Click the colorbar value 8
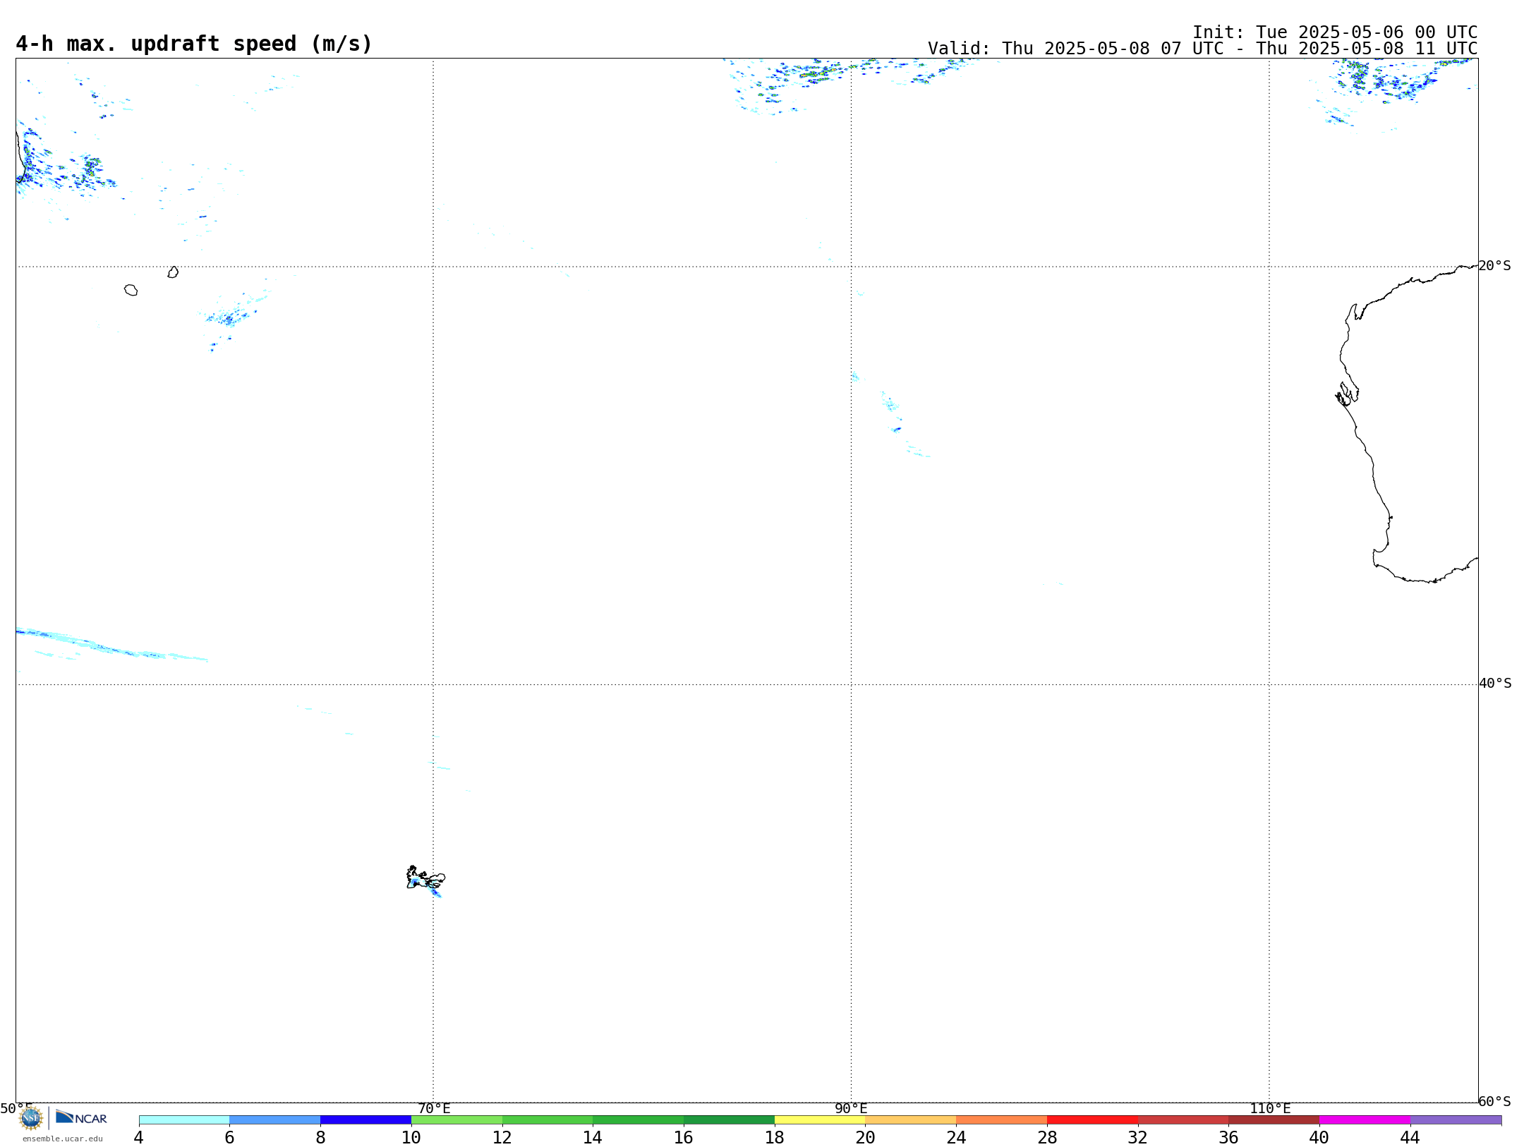The image size is (1524, 1147). pos(320,1137)
